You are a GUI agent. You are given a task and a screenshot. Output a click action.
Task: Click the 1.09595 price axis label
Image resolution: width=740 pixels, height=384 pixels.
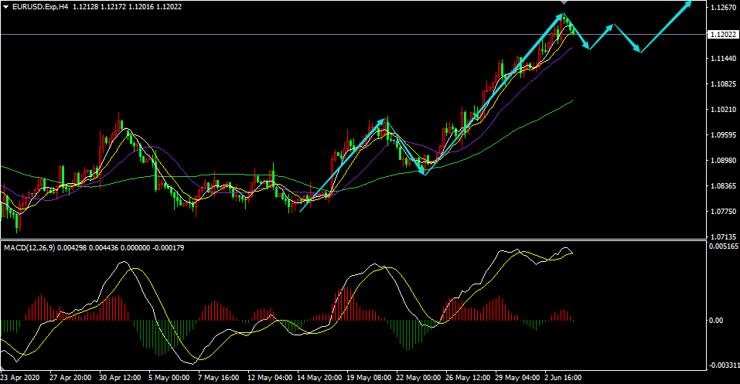[x=724, y=135]
